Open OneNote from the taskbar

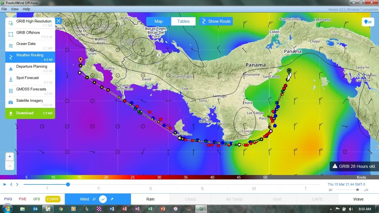[137, 209]
